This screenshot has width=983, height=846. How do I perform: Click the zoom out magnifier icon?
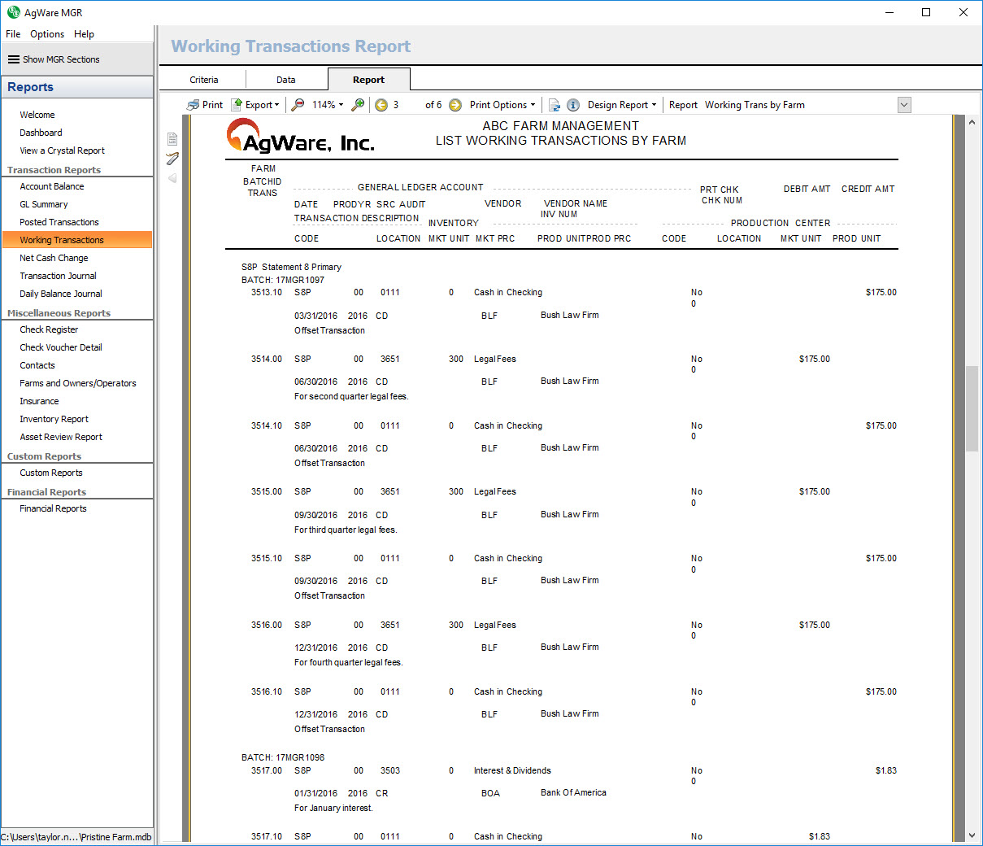click(x=298, y=105)
